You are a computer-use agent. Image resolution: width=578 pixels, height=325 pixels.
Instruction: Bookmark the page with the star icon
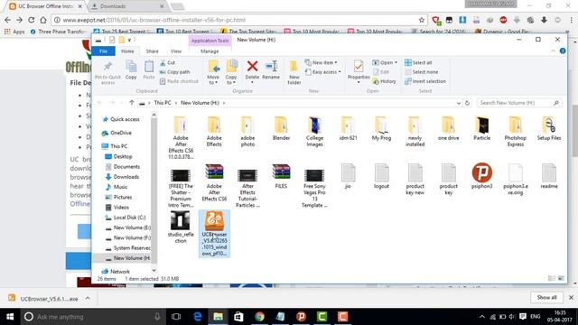pyautogui.click(x=422, y=20)
